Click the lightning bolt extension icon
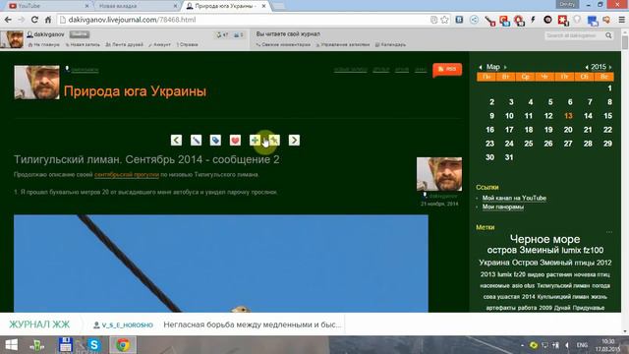 pos(533,20)
